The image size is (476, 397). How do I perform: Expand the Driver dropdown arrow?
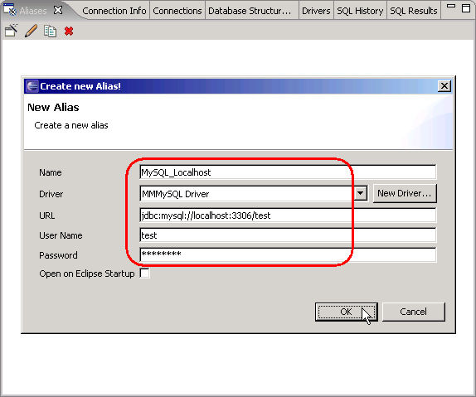tap(361, 193)
